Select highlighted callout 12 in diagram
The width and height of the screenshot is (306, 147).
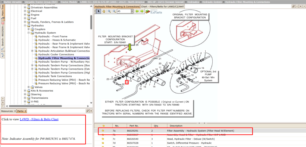coord(127,82)
